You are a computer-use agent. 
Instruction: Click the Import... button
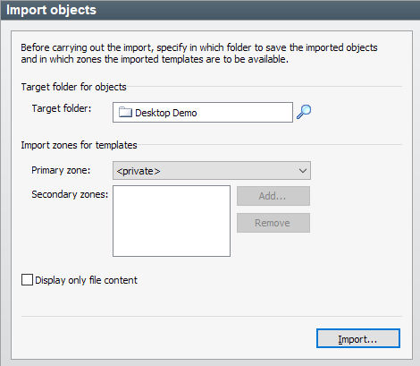[358, 338]
